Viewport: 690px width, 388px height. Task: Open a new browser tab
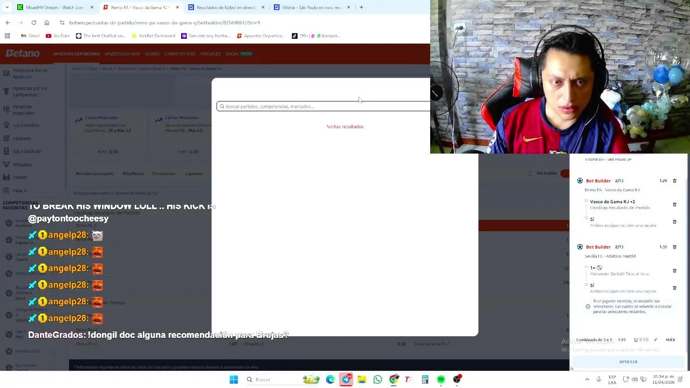361,8
